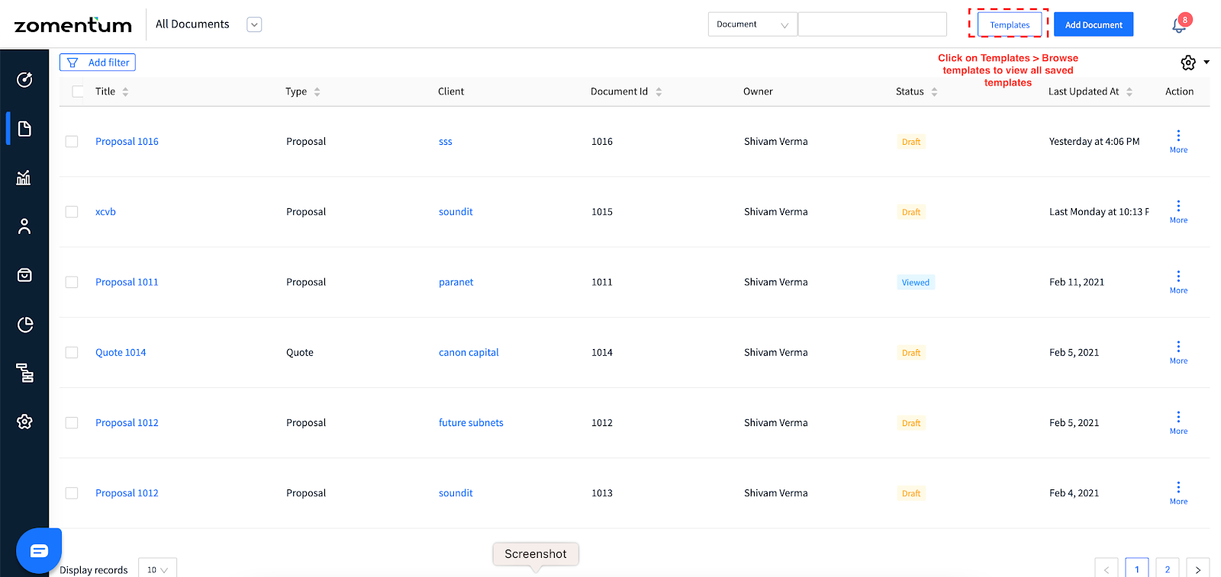Open client link future subnets
Image resolution: width=1221 pixels, height=577 pixels.
(x=471, y=422)
